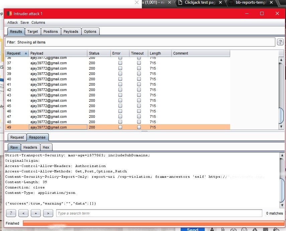Toggle the Timeout checkbox for request 45
The image size is (286, 231).
(x=139, y=106)
